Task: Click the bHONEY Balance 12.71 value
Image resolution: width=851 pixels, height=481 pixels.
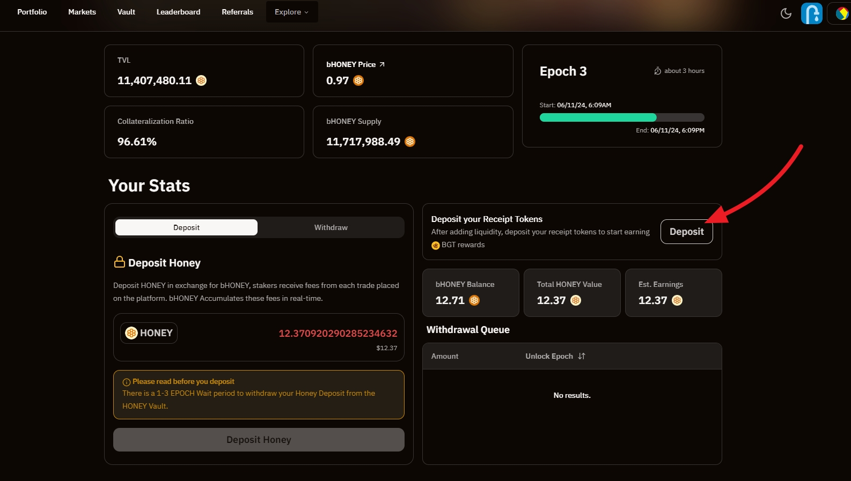Action: (x=450, y=300)
